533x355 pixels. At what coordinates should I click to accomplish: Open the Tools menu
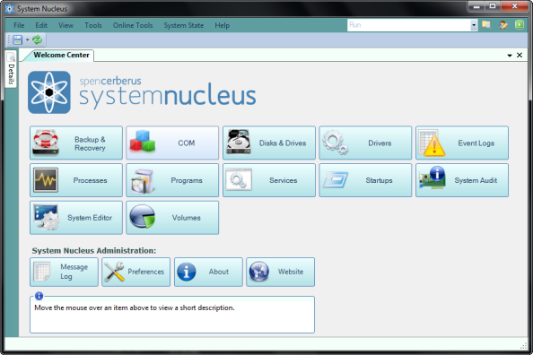[93, 25]
